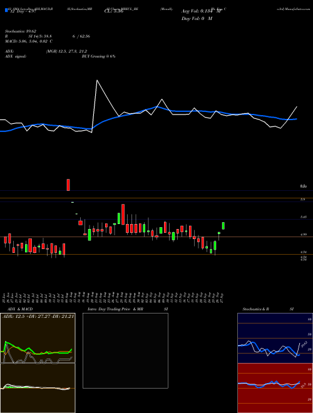Open the red RSI mini chart

coord(275,388)
